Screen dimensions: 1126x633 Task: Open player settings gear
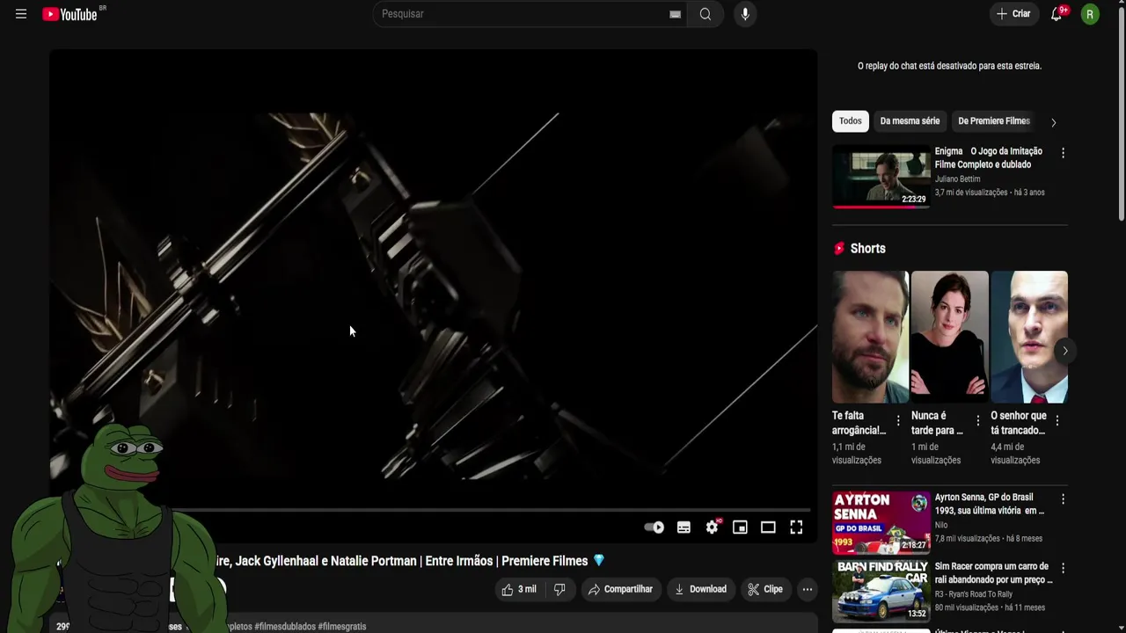click(x=712, y=527)
